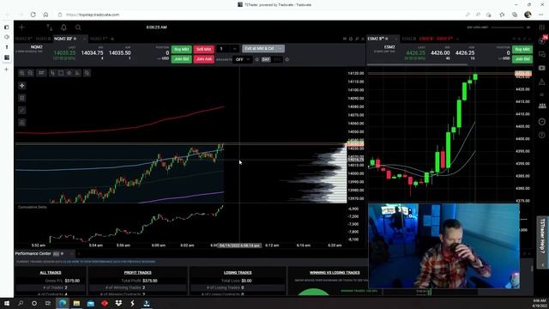Click the WINNING VS LOSING TRADES heading
Viewport: 549px width, 309px height.
pos(335,273)
